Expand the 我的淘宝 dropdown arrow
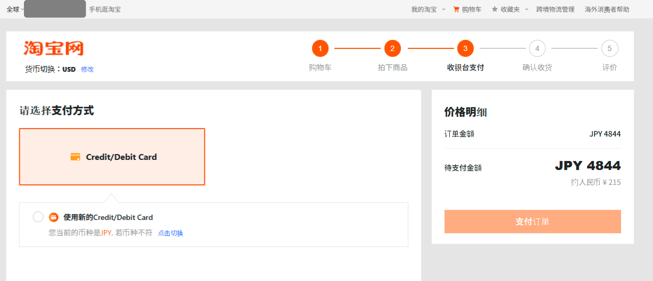 [443, 10]
